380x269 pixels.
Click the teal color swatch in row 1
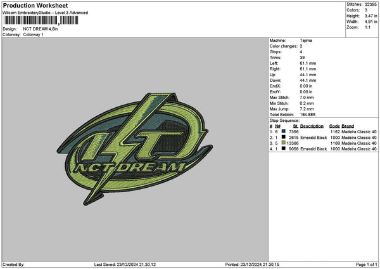pyautogui.click(x=283, y=131)
